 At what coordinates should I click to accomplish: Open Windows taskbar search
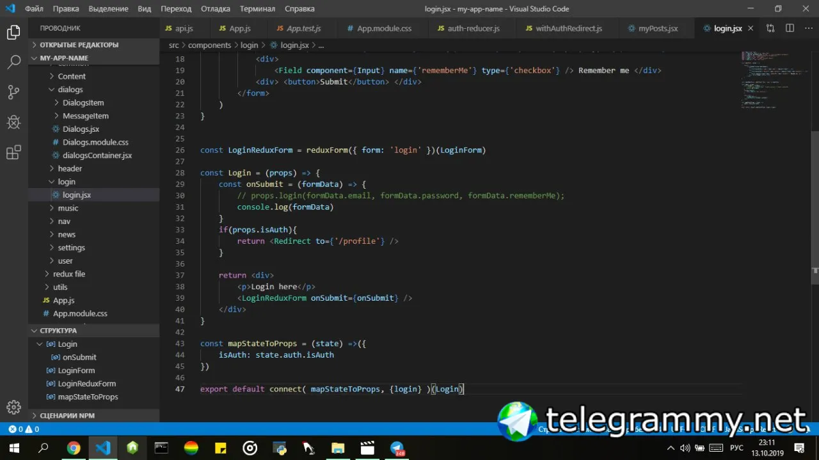(x=44, y=448)
